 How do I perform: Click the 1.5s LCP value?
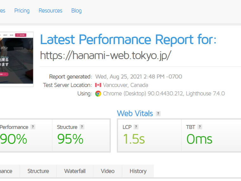click(134, 139)
